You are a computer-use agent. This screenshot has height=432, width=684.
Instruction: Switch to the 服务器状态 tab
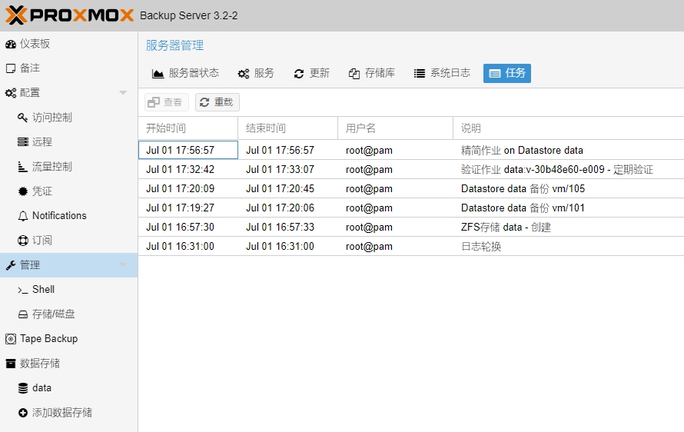[x=185, y=73]
